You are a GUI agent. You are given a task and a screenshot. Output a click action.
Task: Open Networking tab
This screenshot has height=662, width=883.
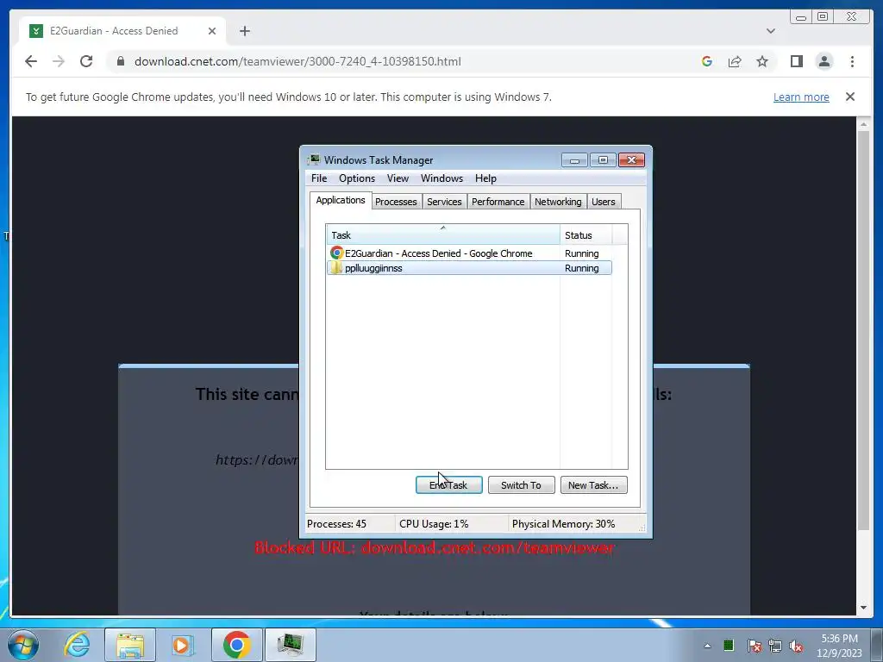point(558,202)
